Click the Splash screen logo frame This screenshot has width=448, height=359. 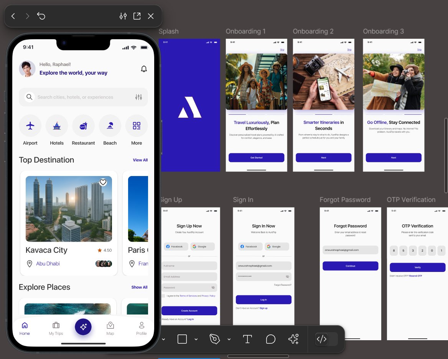pos(190,107)
